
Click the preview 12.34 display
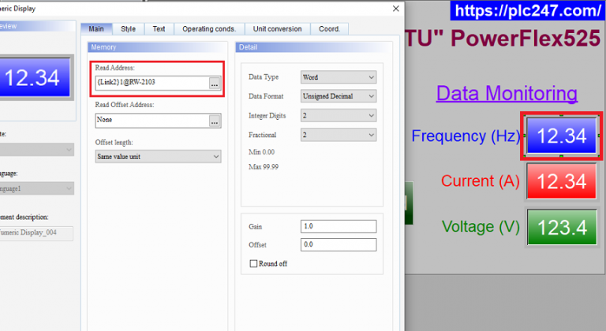(x=35, y=77)
